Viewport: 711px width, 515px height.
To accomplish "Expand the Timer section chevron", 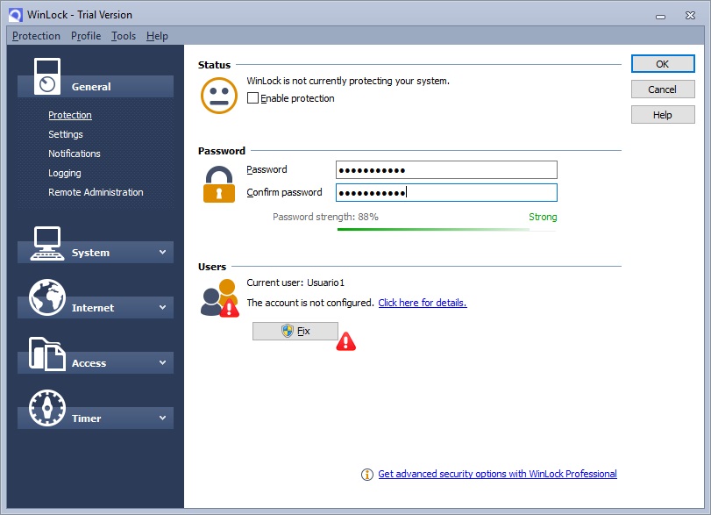I will tap(162, 418).
